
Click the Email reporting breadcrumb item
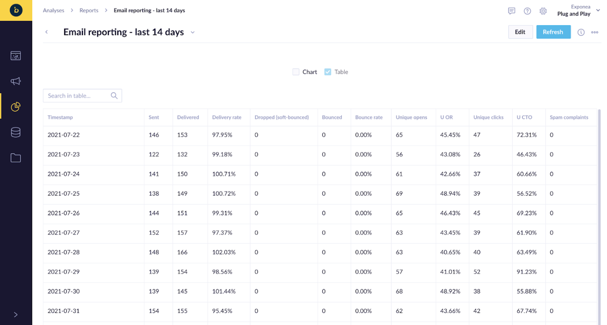[x=149, y=10]
